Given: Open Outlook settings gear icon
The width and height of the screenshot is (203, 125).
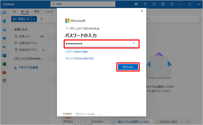Looking at the screenshot, I should coord(163,4).
